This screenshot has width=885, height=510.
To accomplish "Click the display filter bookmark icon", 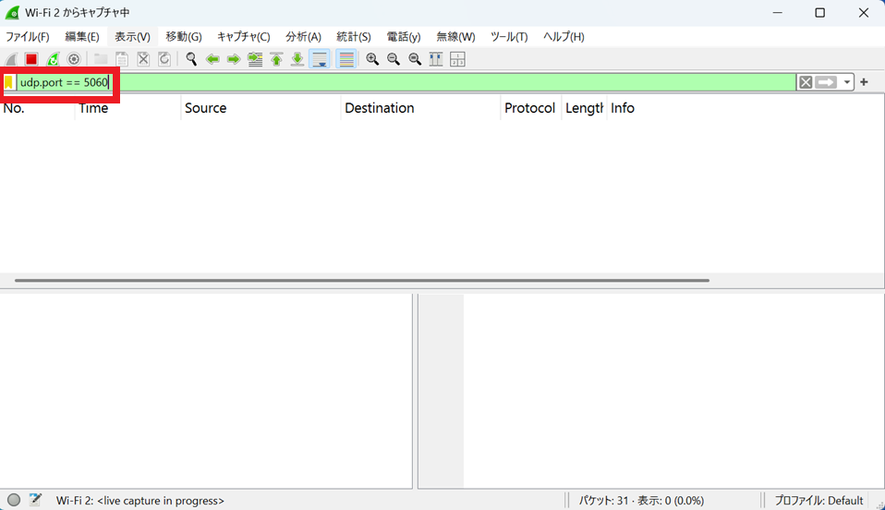I will tap(9, 82).
